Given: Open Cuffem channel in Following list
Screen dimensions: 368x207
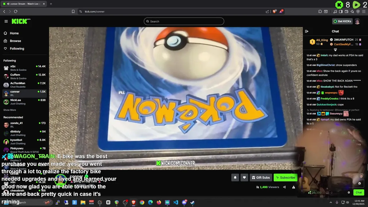Looking at the screenshot, I should [24, 76].
